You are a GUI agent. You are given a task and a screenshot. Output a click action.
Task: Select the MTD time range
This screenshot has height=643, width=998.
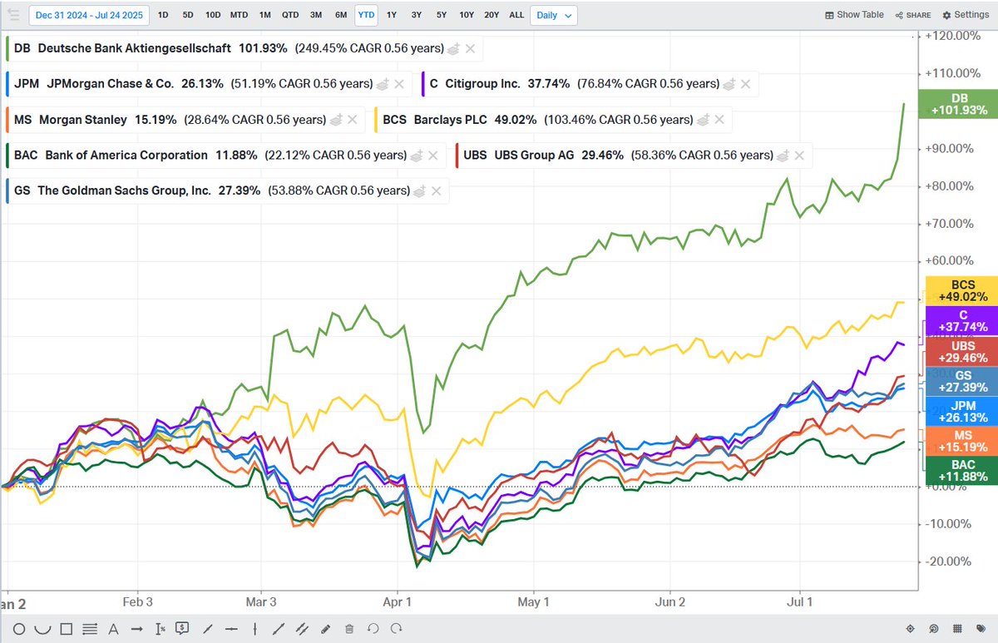click(239, 15)
